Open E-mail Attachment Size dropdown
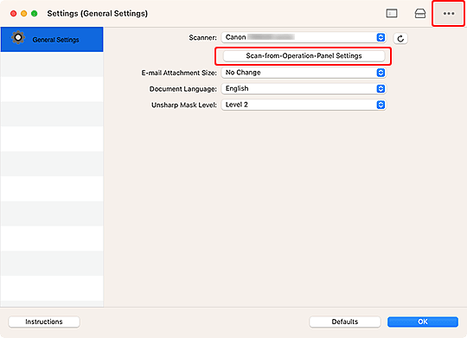Image resolution: width=467 pixels, height=338 pixels. [304, 73]
